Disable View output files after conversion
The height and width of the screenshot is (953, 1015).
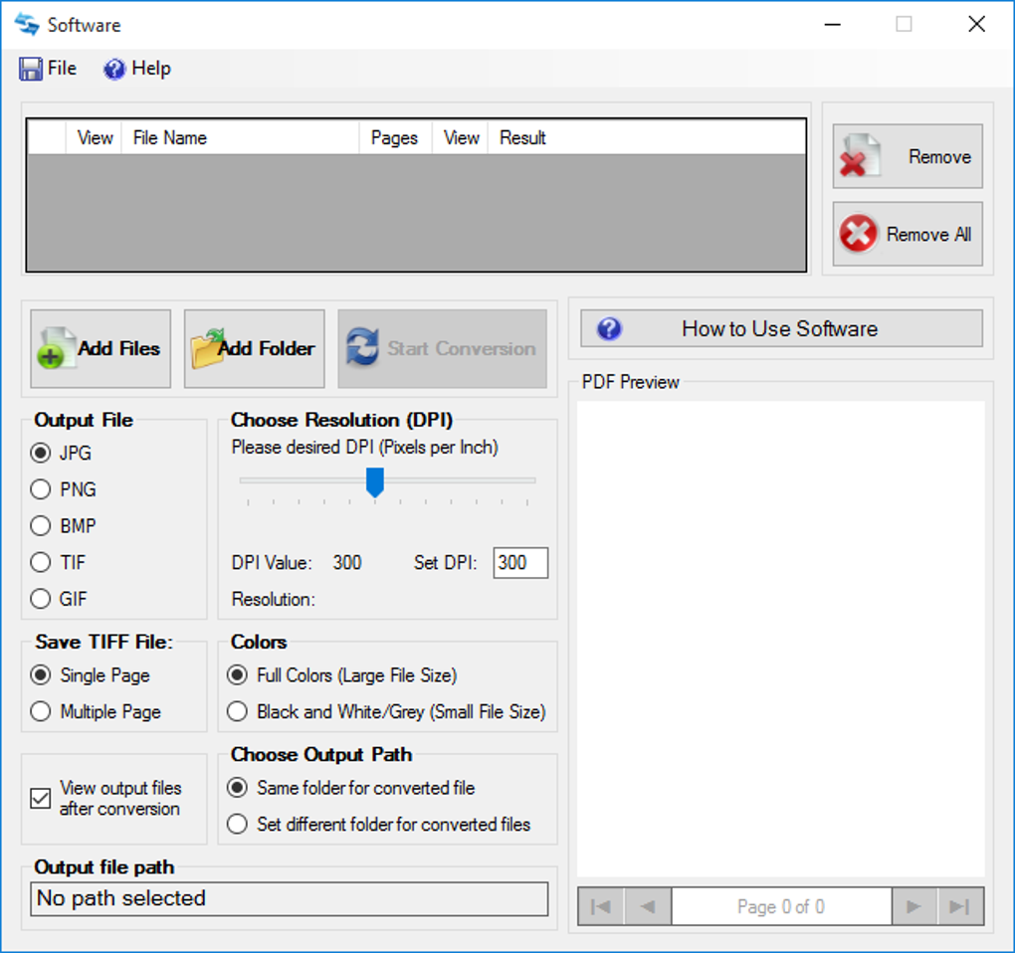40,799
